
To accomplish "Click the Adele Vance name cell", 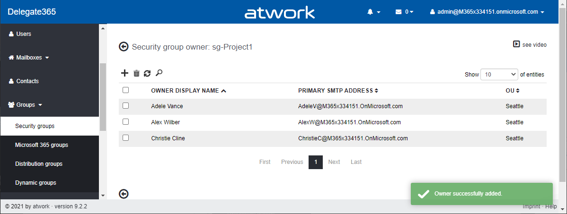I will click(x=167, y=106).
